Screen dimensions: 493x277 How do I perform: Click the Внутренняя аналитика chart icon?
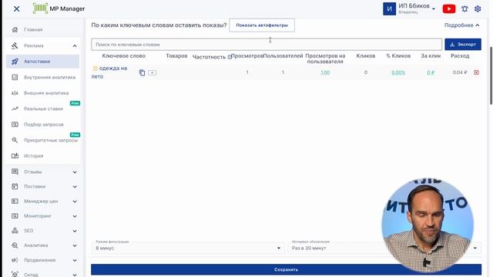pos(15,77)
